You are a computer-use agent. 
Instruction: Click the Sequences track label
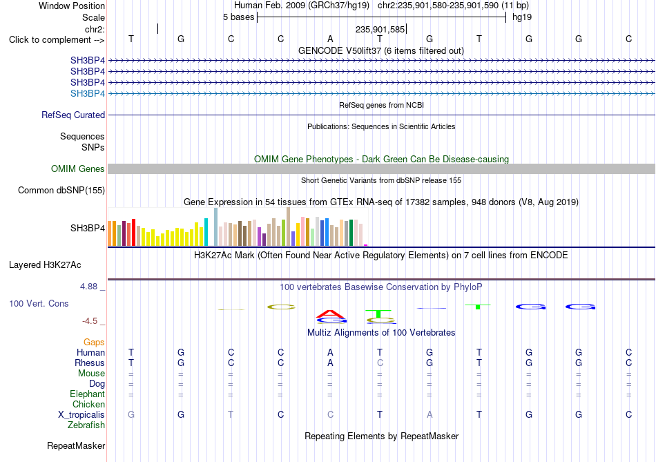pos(82,137)
